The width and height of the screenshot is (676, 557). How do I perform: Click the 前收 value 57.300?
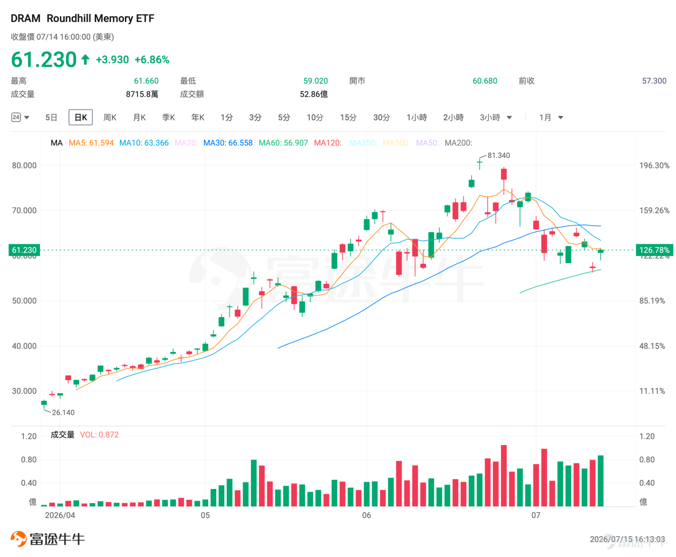[x=654, y=81]
